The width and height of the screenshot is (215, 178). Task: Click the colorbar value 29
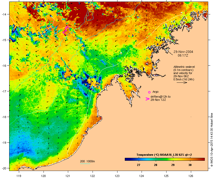click(x=173, y=165)
